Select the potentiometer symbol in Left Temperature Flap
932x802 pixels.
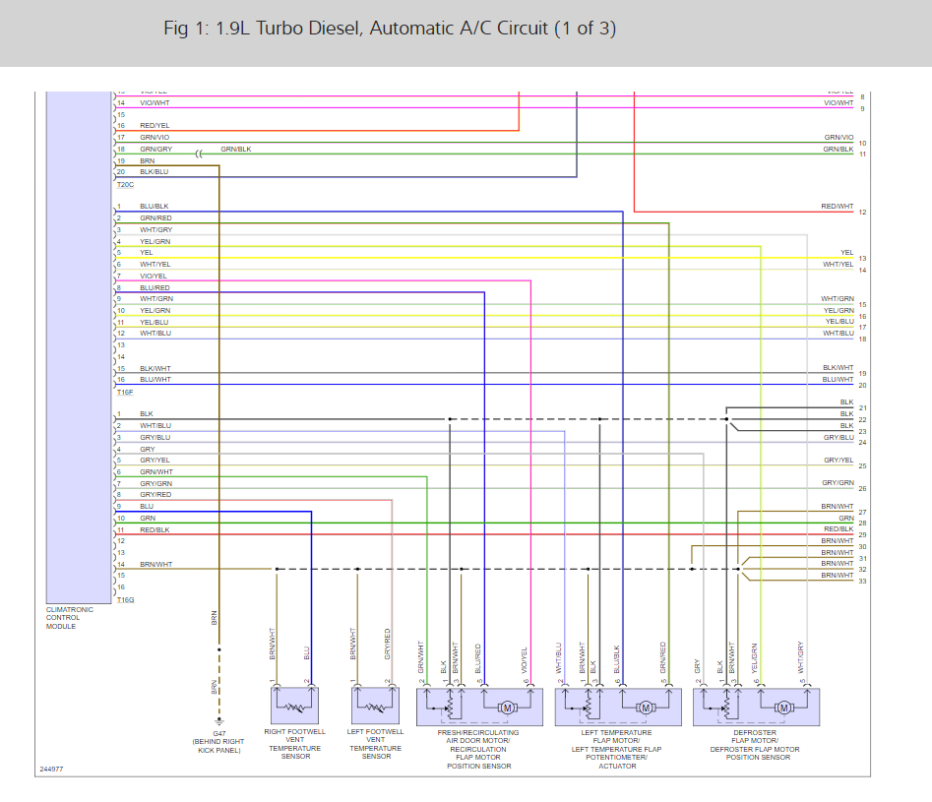588,708
